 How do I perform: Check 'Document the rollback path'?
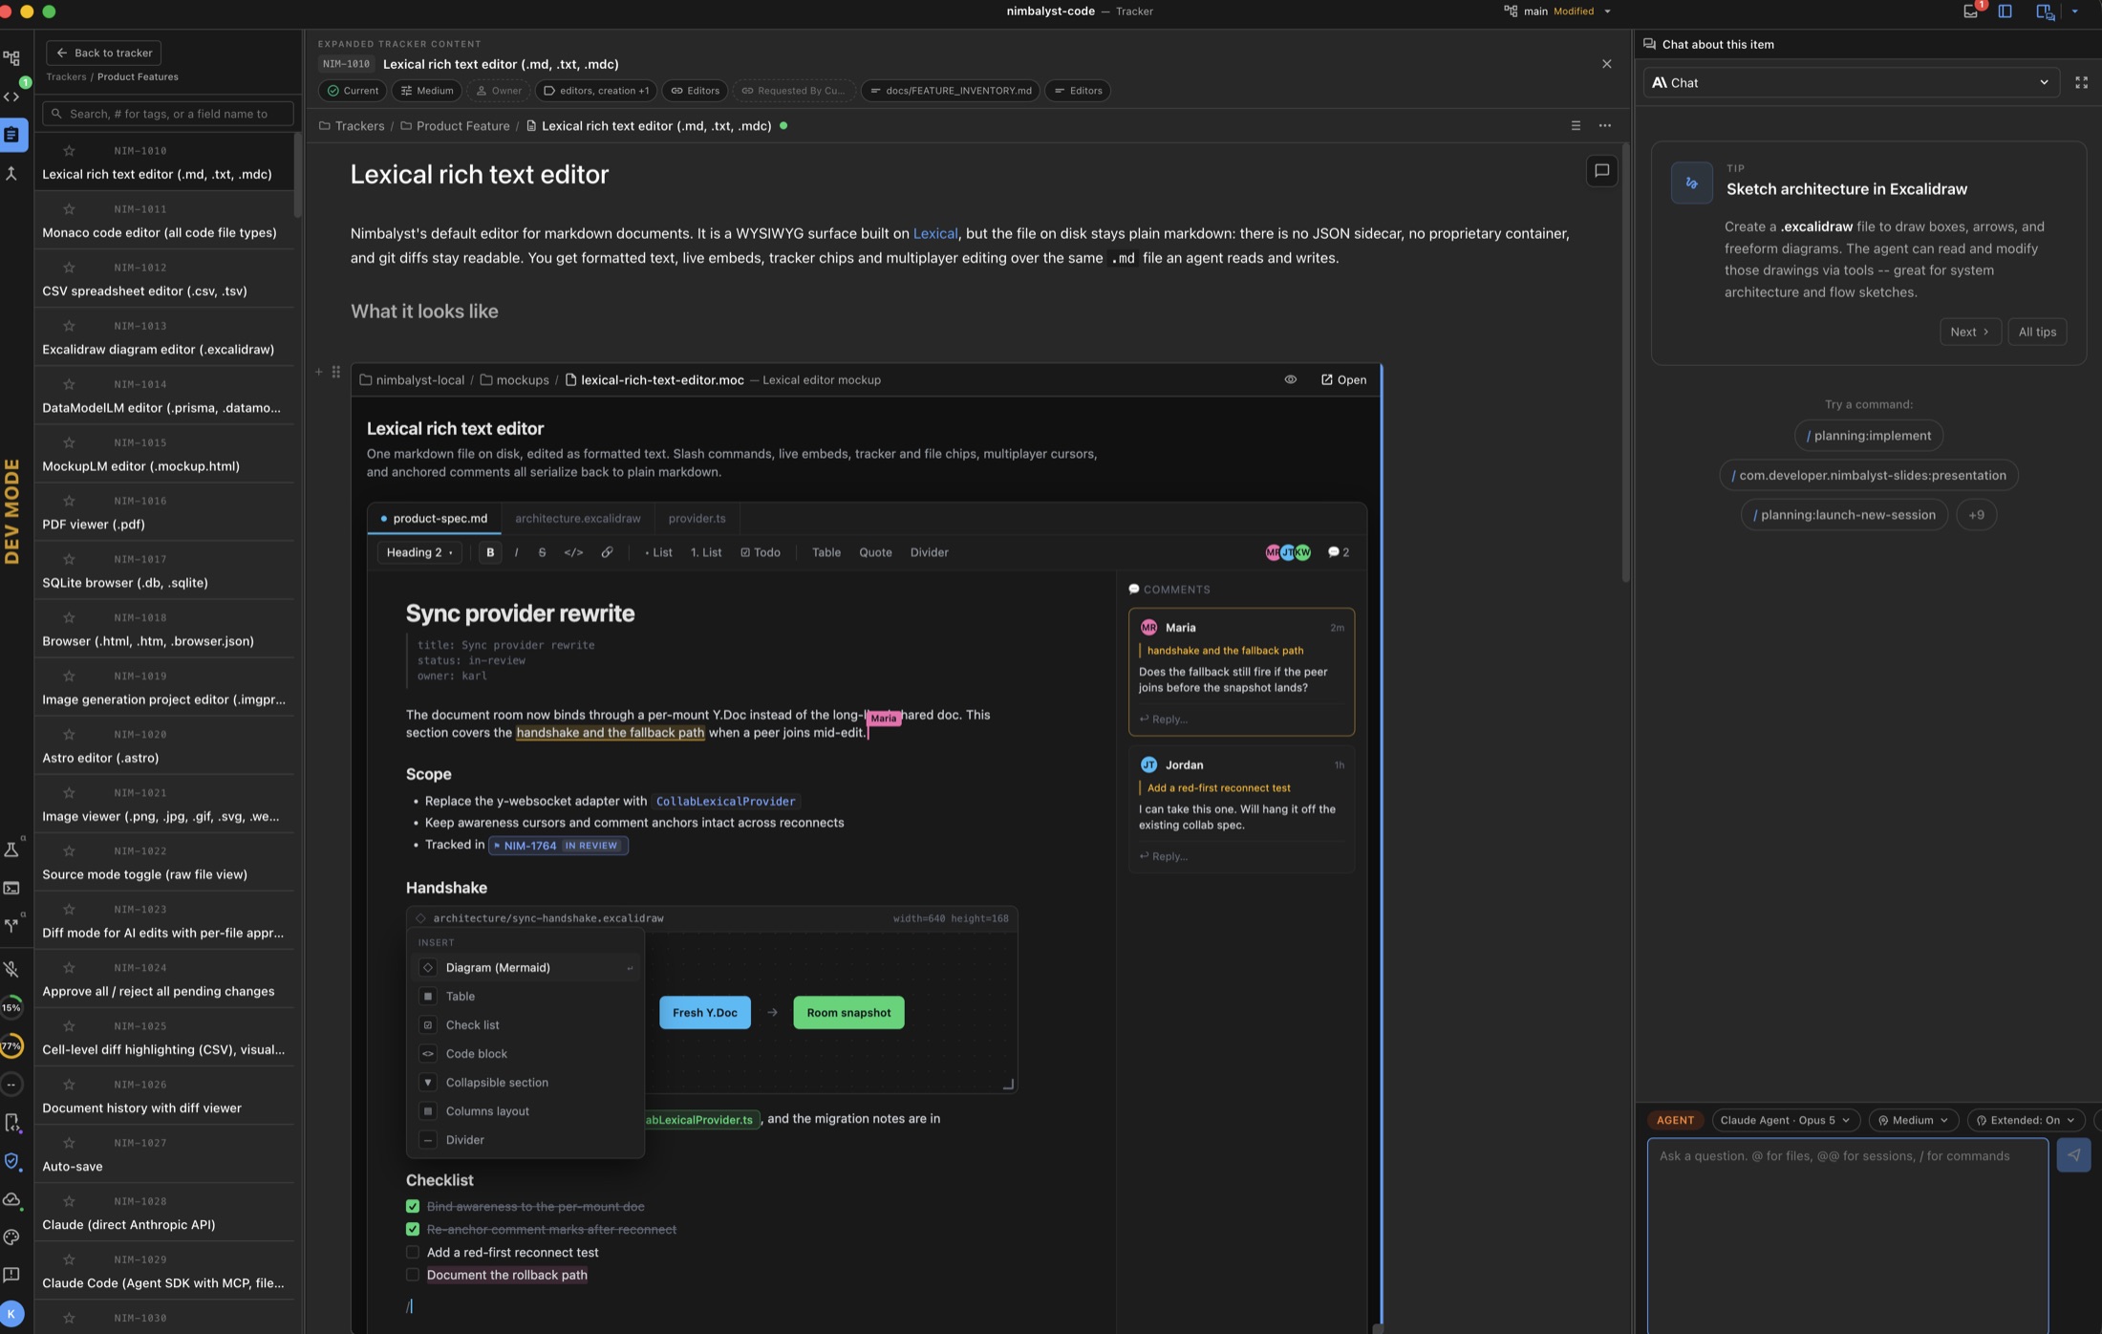coord(413,1275)
